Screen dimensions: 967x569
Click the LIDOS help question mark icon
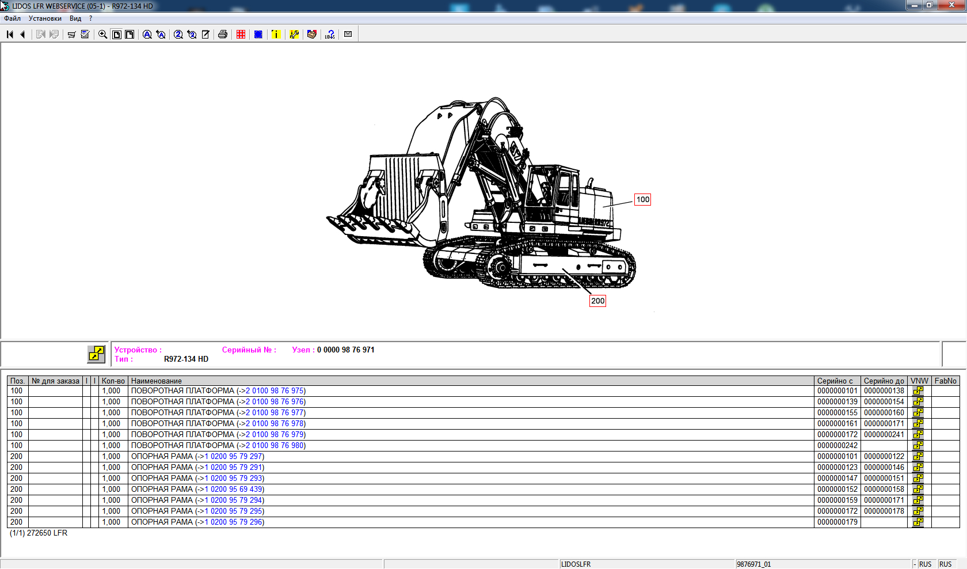[330, 35]
